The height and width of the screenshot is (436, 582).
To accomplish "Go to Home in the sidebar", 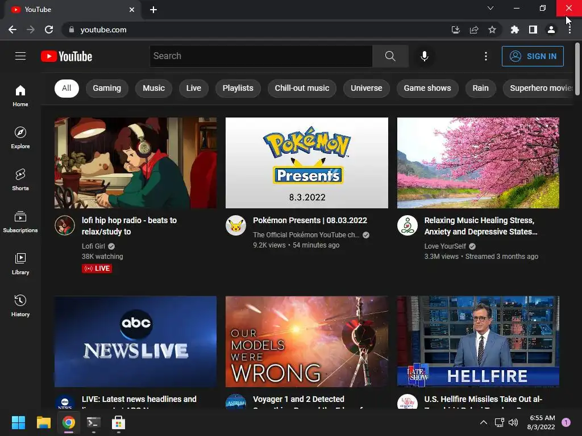I will pos(20,96).
